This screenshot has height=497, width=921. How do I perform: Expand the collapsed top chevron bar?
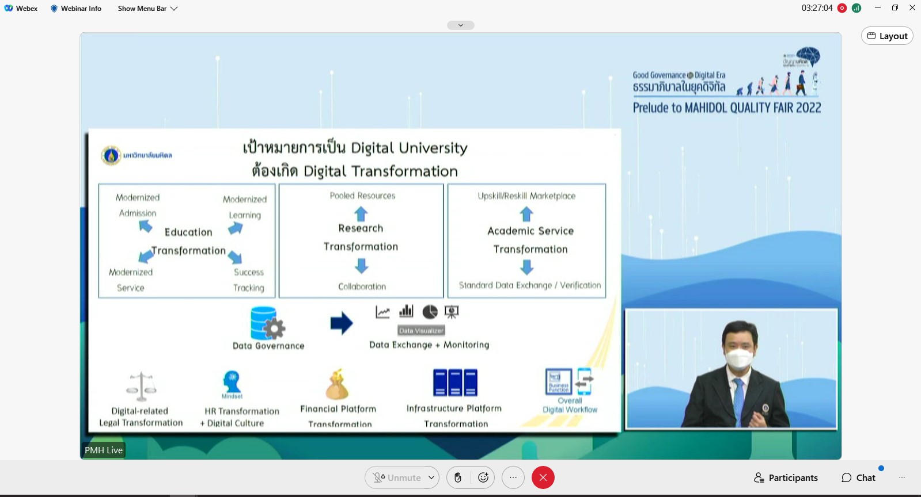coord(460,25)
